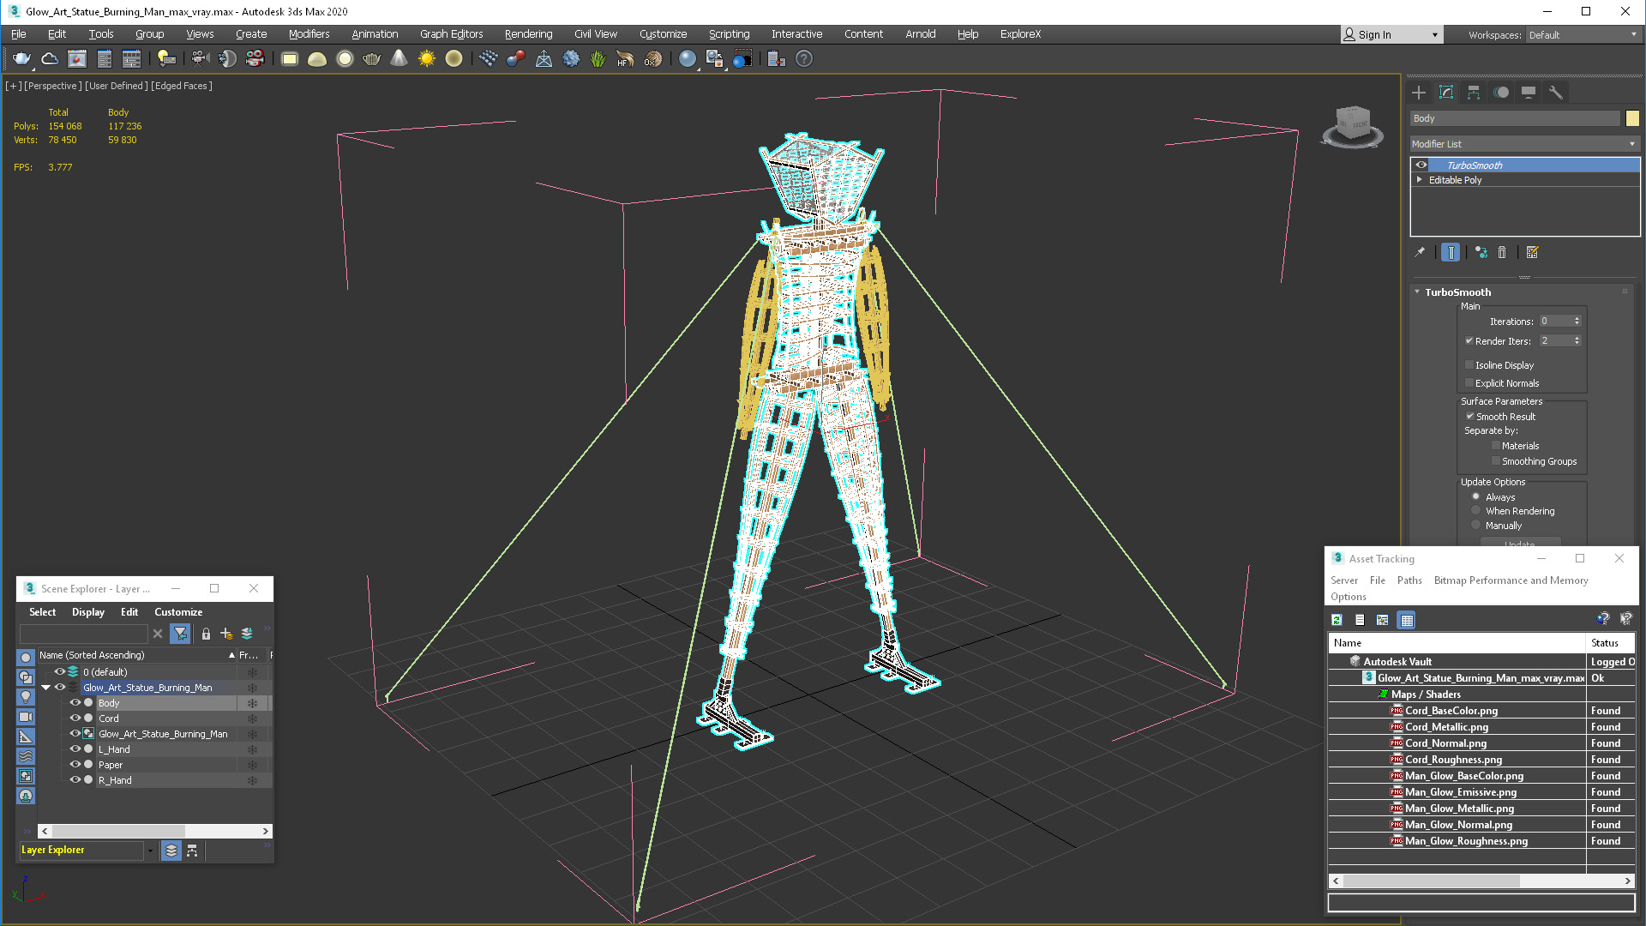
Task: Click the light bulb lister icon in toolbar
Action: click(166, 58)
